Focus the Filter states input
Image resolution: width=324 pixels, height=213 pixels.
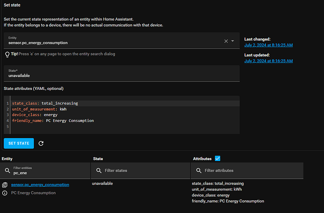tap(143, 170)
